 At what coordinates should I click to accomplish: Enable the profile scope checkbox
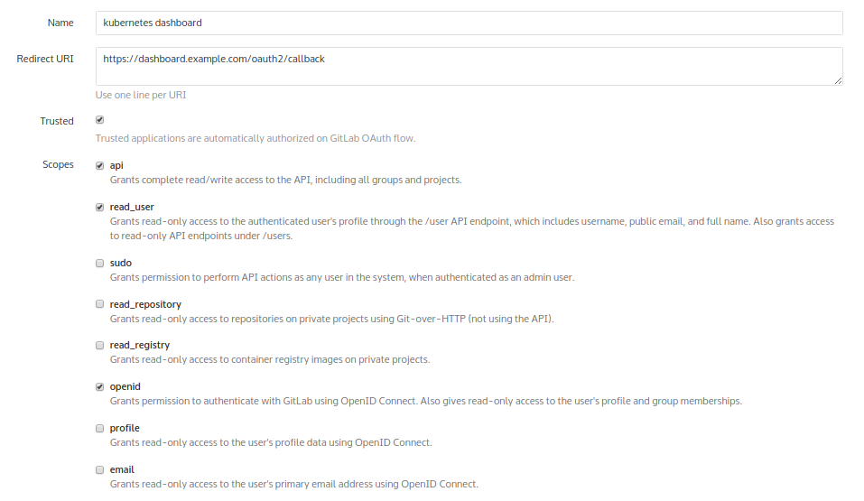(100, 428)
